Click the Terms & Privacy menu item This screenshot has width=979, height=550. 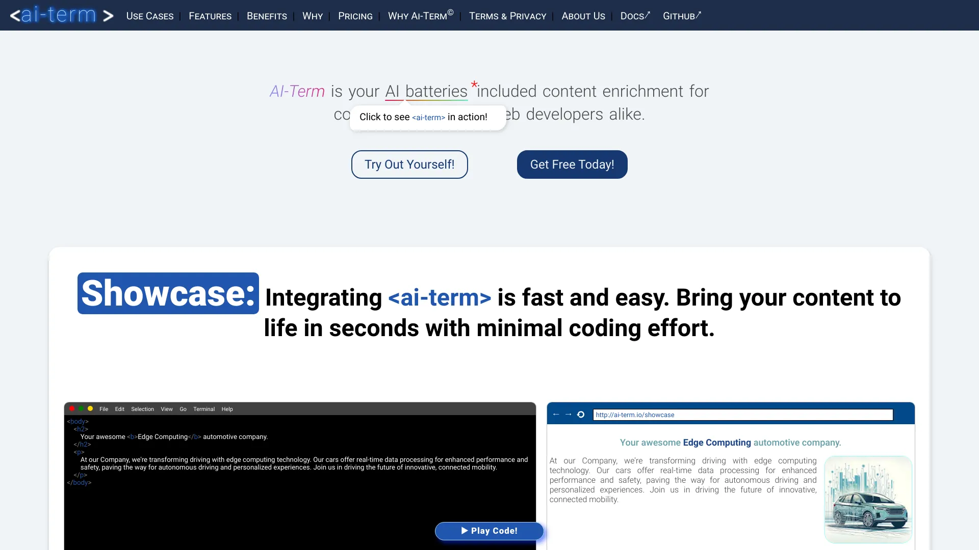(506, 15)
